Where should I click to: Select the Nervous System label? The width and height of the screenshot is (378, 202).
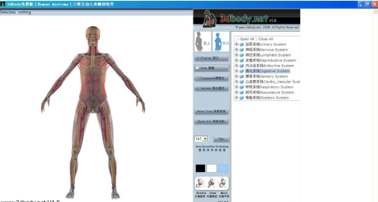(x=267, y=50)
